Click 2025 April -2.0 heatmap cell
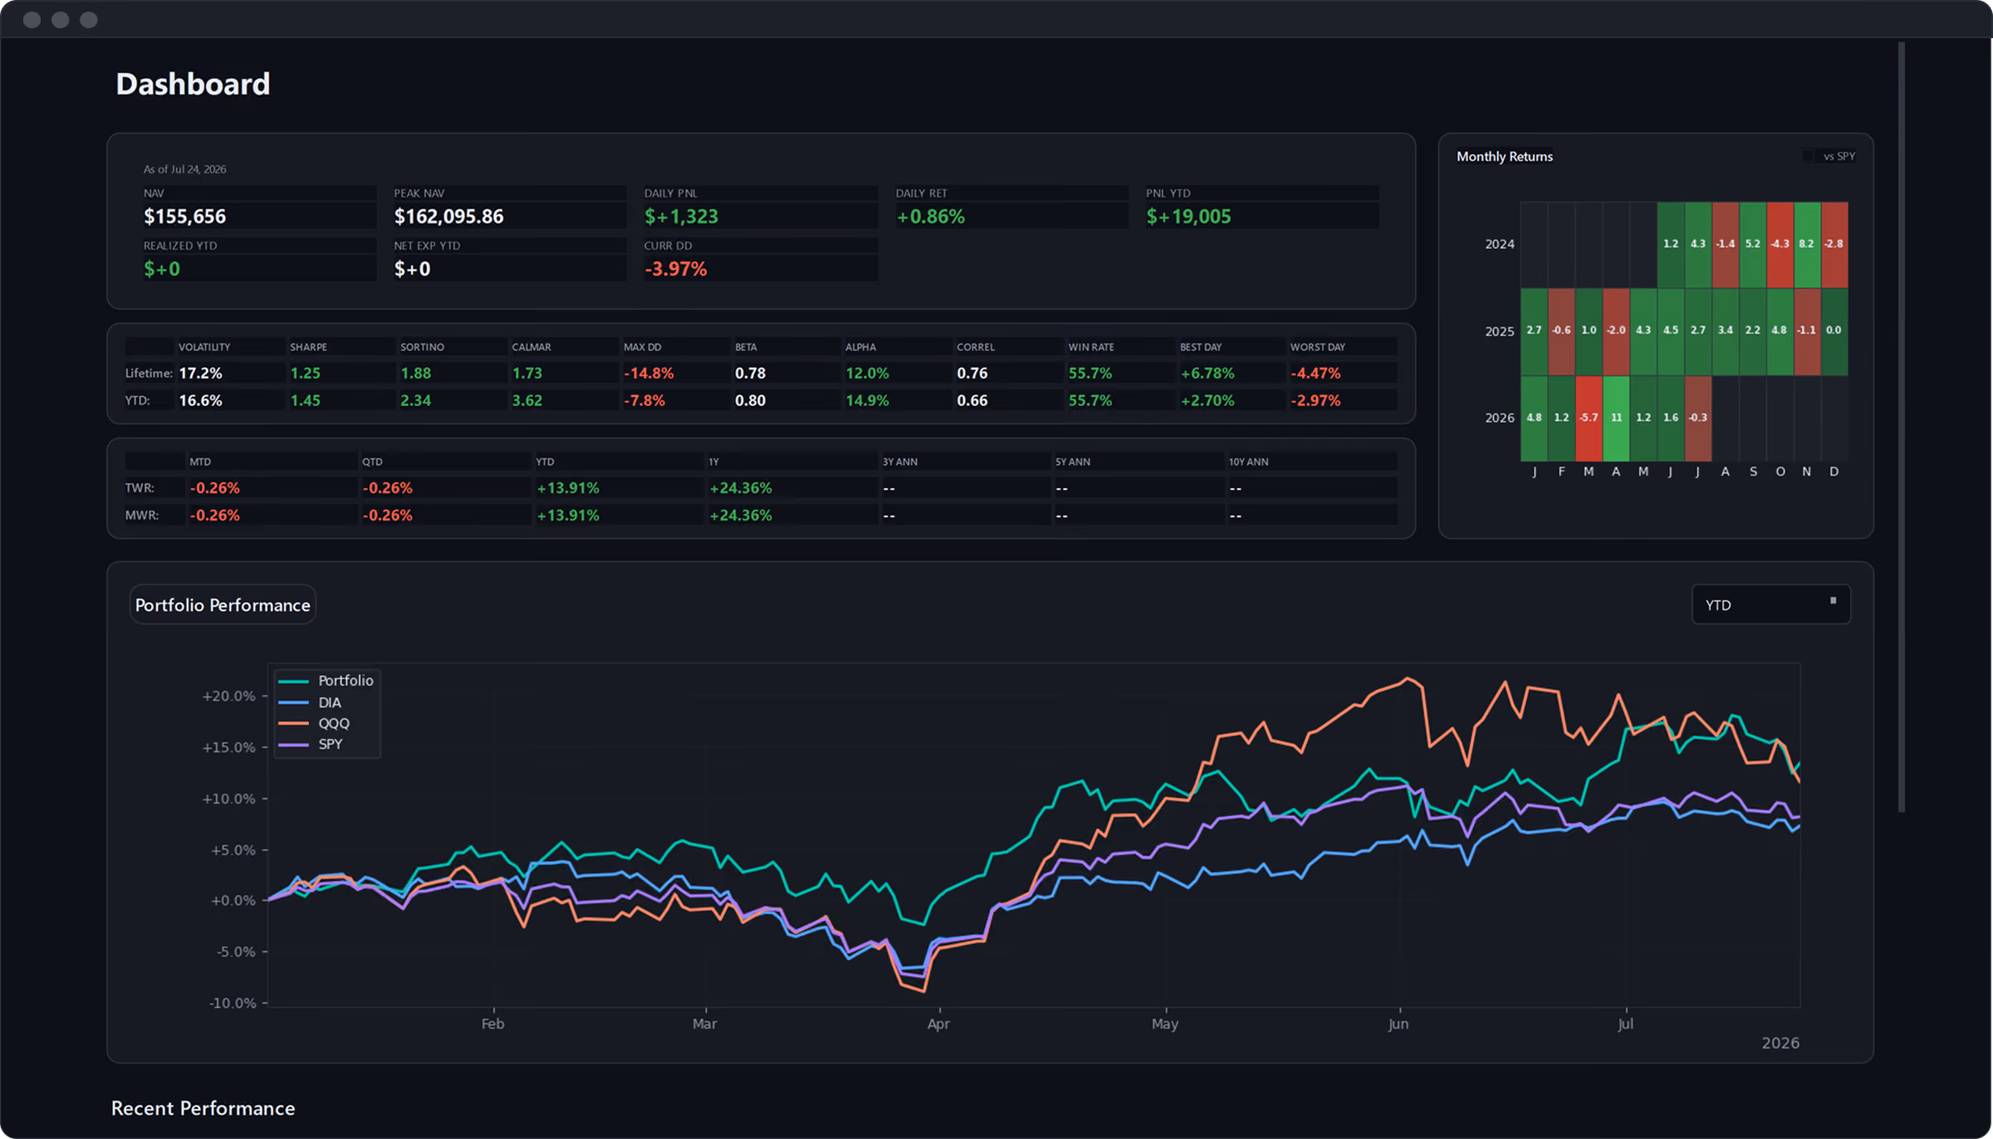Image resolution: width=1993 pixels, height=1139 pixels. pos(1616,331)
